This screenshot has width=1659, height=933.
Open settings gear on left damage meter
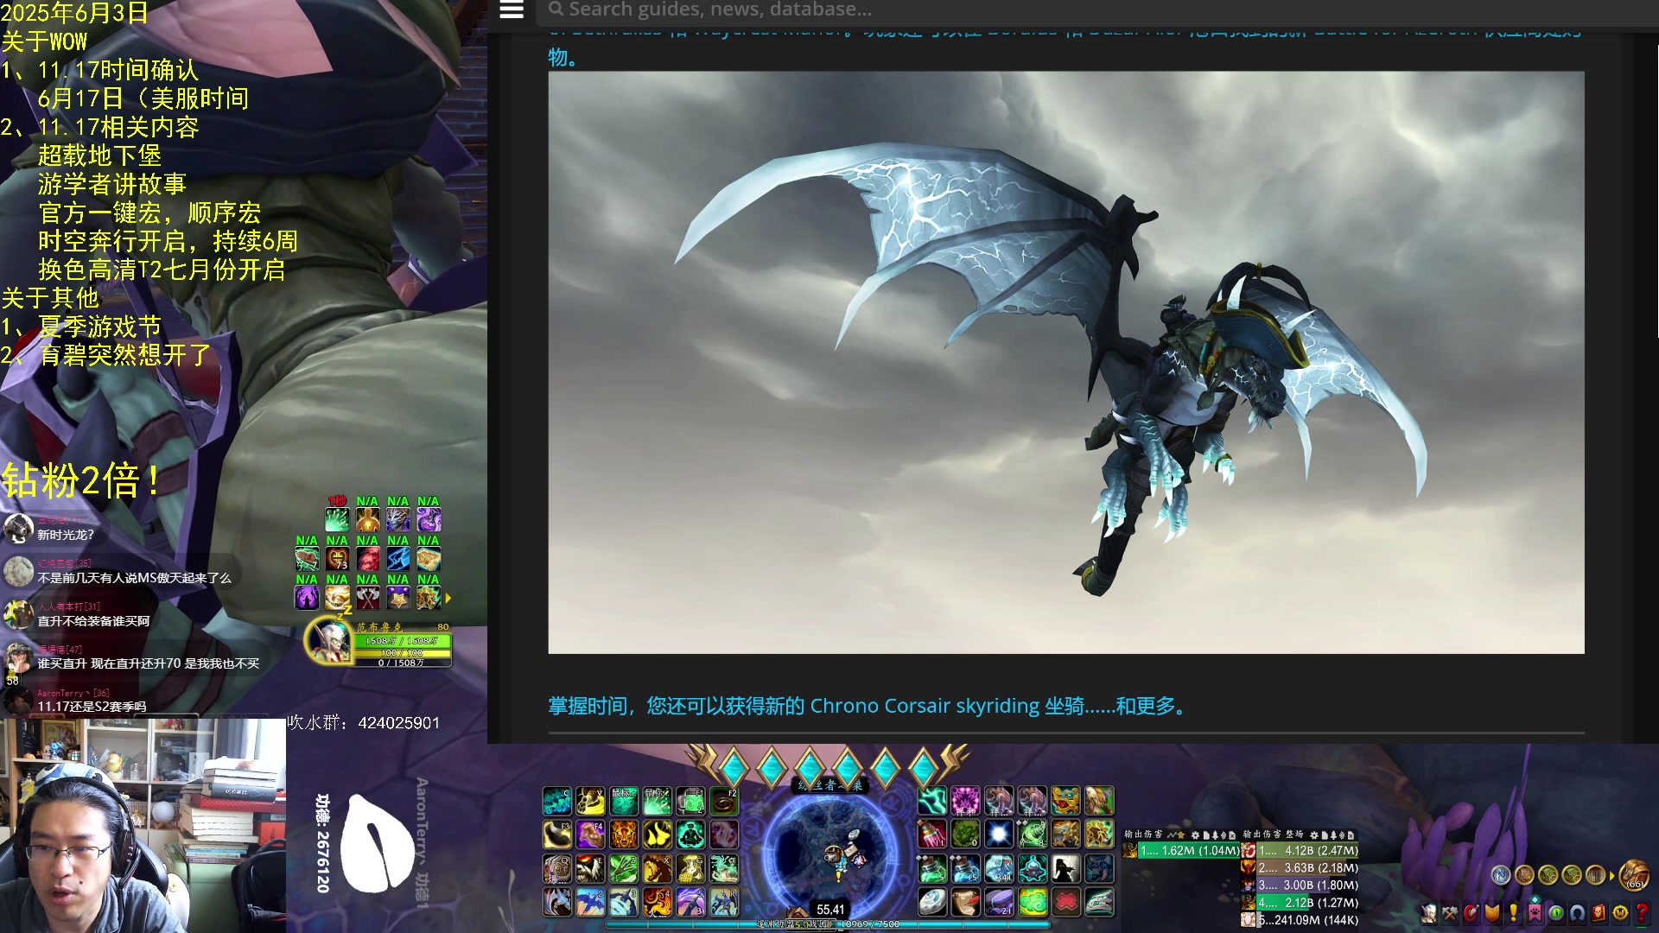(x=1195, y=835)
